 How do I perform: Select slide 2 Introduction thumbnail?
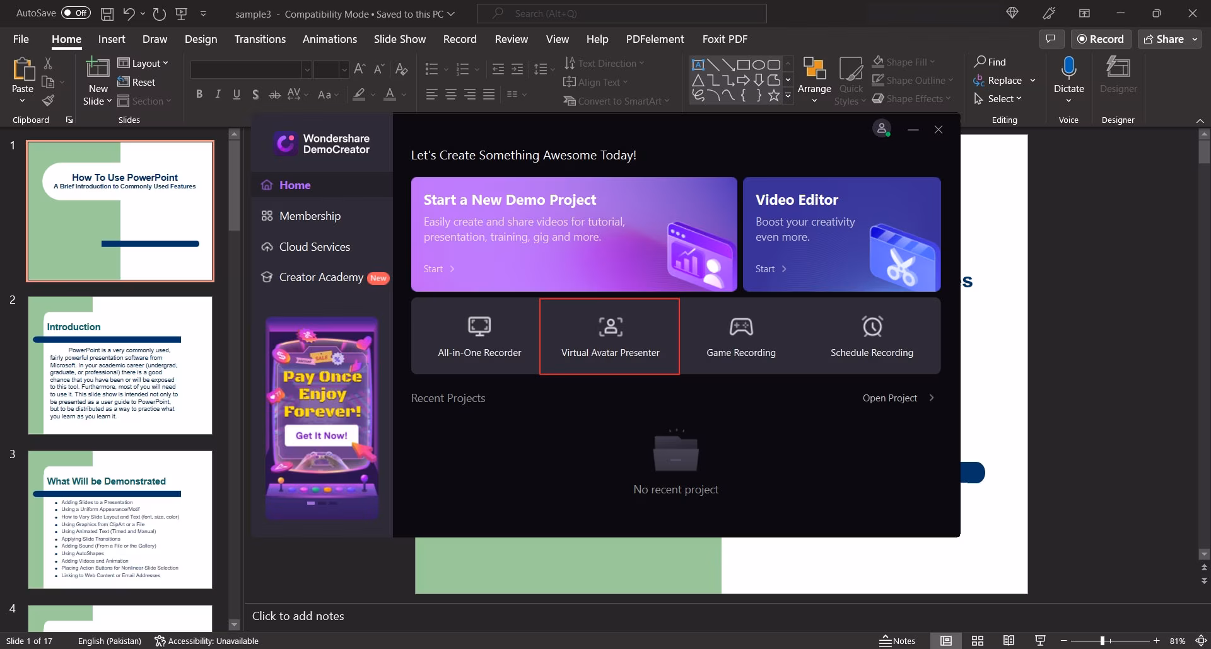click(x=120, y=365)
